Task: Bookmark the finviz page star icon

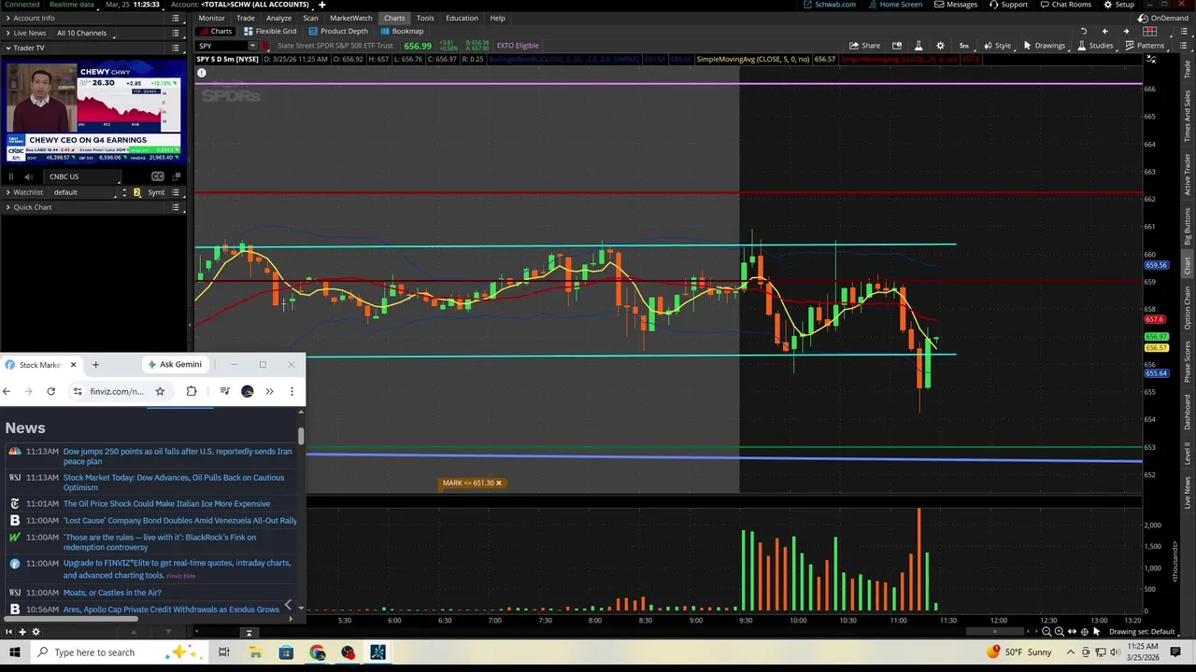Action: pyautogui.click(x=160, y=391)
